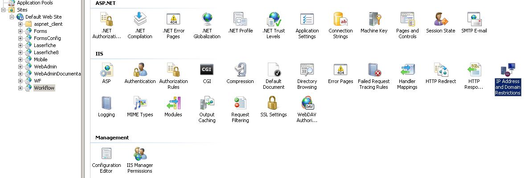This screenshot has width=525, height=178.
Task: Expand the FormsConfig application node
Action: 20,38
